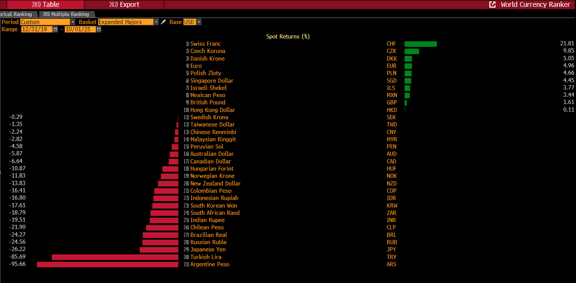Select the Euro row label
The height and width of the screenshot is (283, 576).
click(196, 66)
